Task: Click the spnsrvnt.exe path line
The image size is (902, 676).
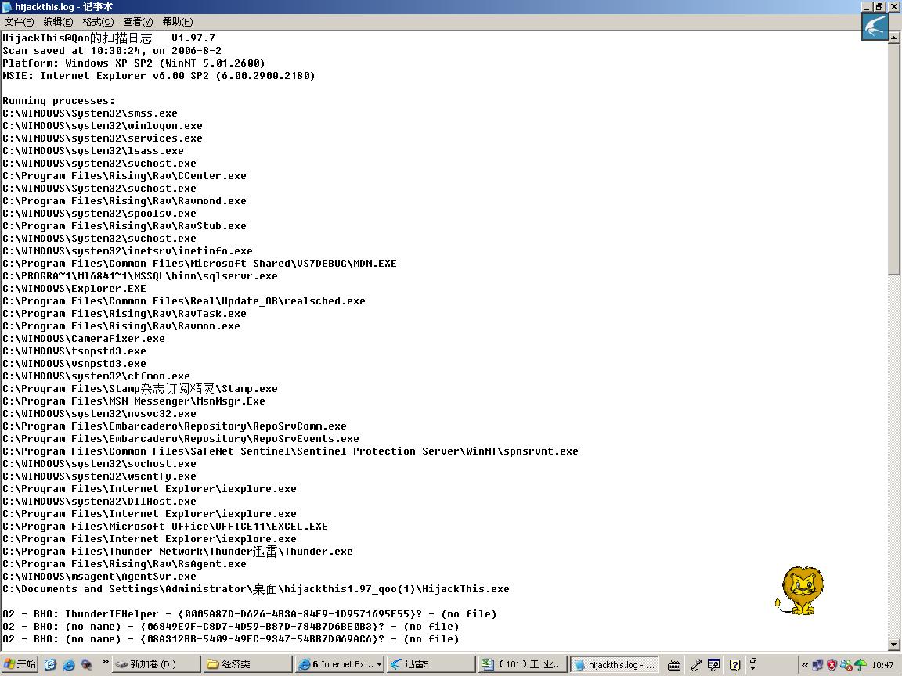Action: [290, 451]
